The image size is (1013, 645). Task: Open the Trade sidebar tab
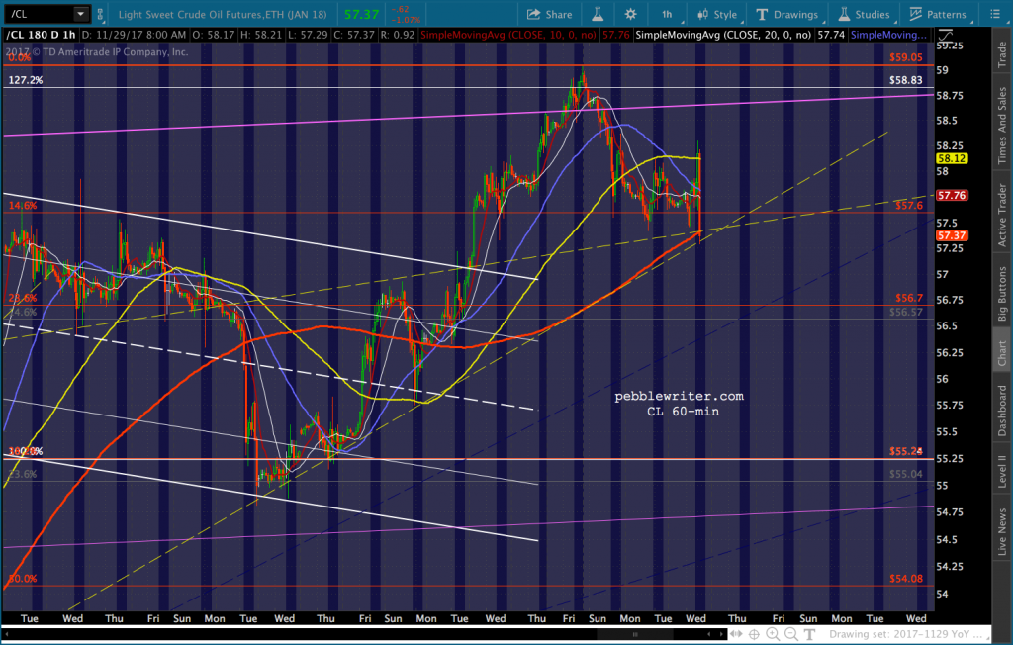[x=1002, y=54]
